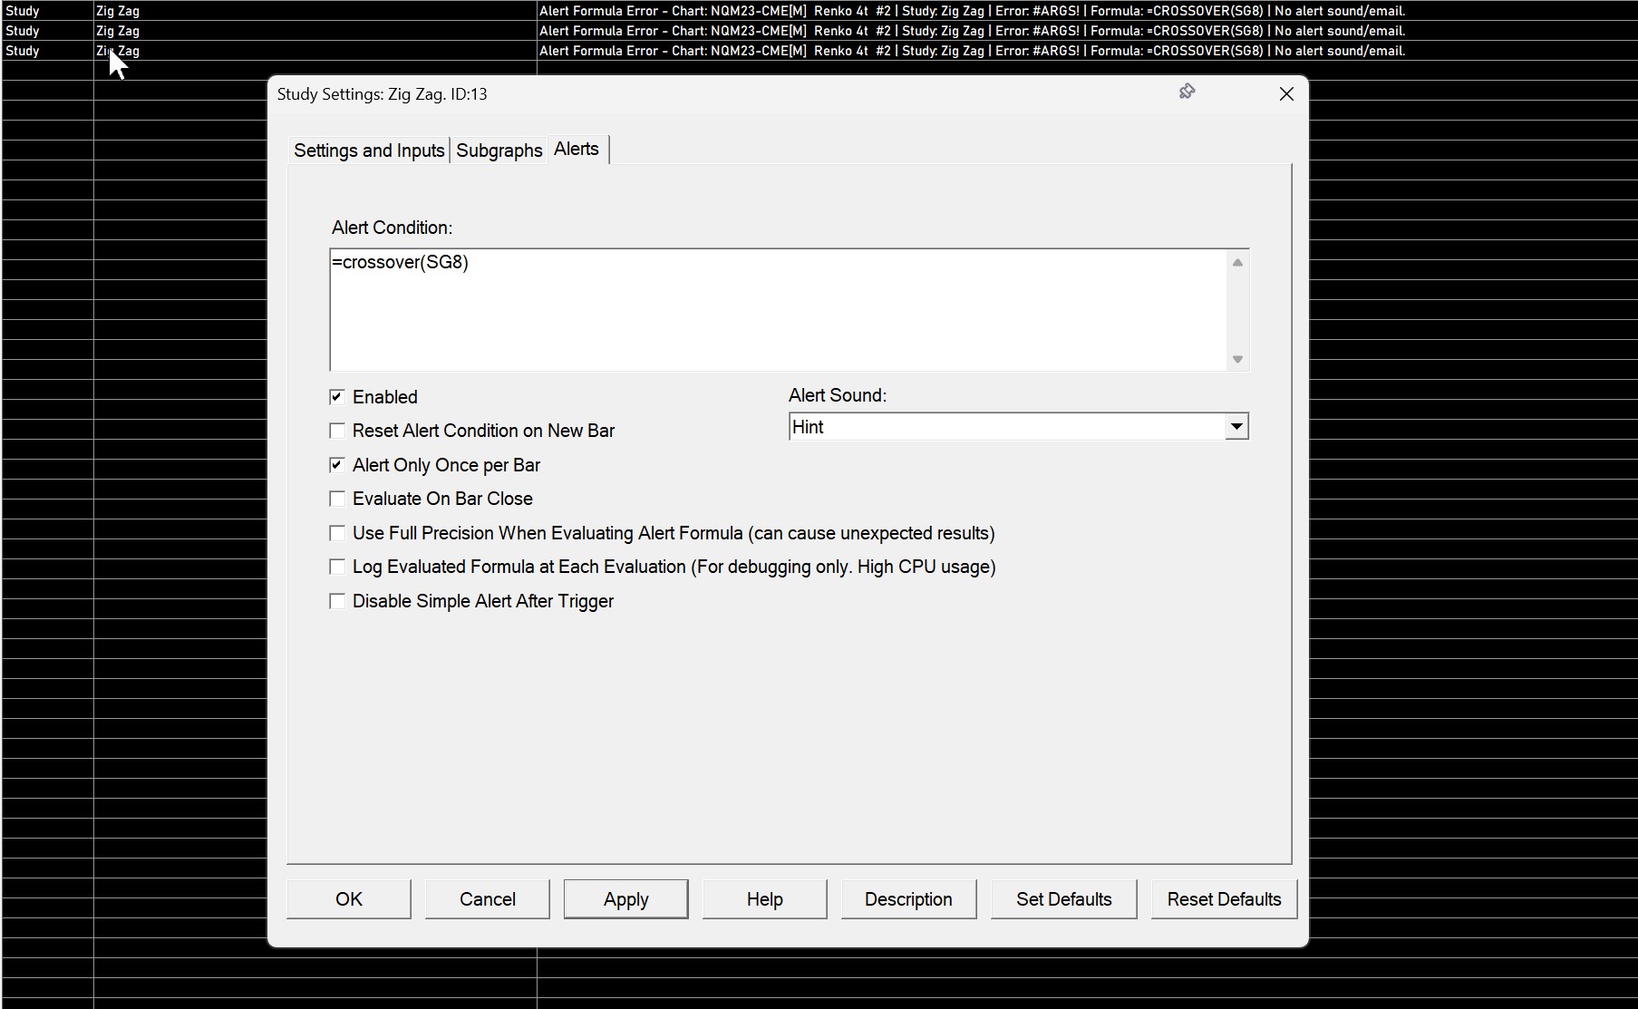The image size is (1638, 1009).
Task: Open the Subgraphs tab
Action: pyautogui.click(x=499, y=150)
